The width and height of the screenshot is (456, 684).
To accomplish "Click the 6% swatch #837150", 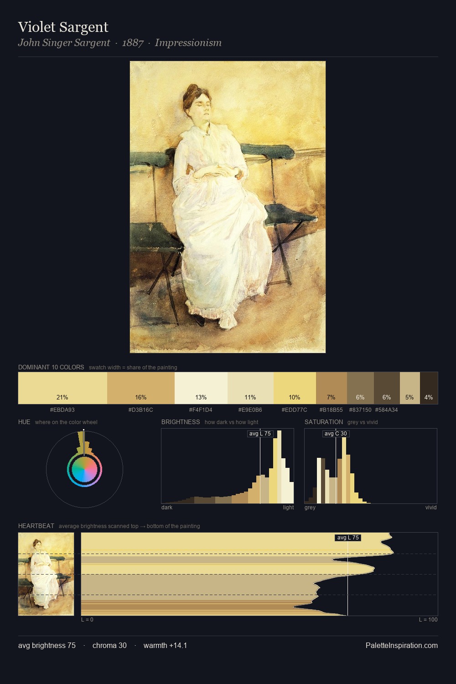I will point(360,388).
